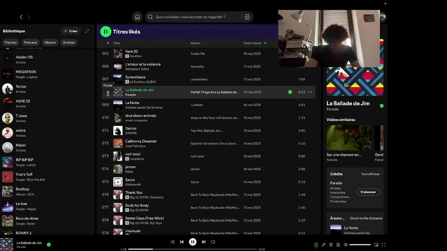Open ASHE 22 artist in library
Image resolution: width=447 pixels, height=251 pixels.
point(47,104)
